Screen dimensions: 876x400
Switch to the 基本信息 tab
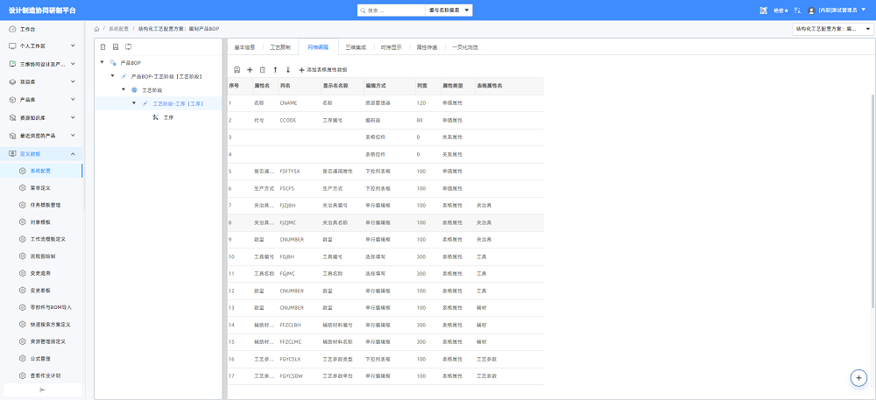point(244,47)
